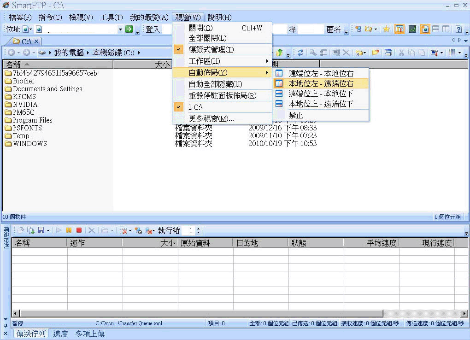The height and width of the screenshot is (340, 470).
Task: Click the forward navigation arrow button
Action: coord(26,53)
